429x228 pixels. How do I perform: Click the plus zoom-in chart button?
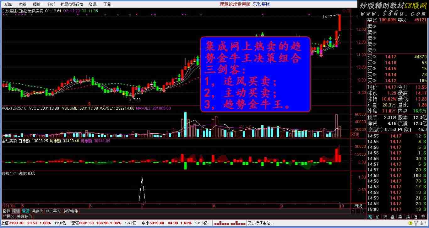(x=353, y=211)
